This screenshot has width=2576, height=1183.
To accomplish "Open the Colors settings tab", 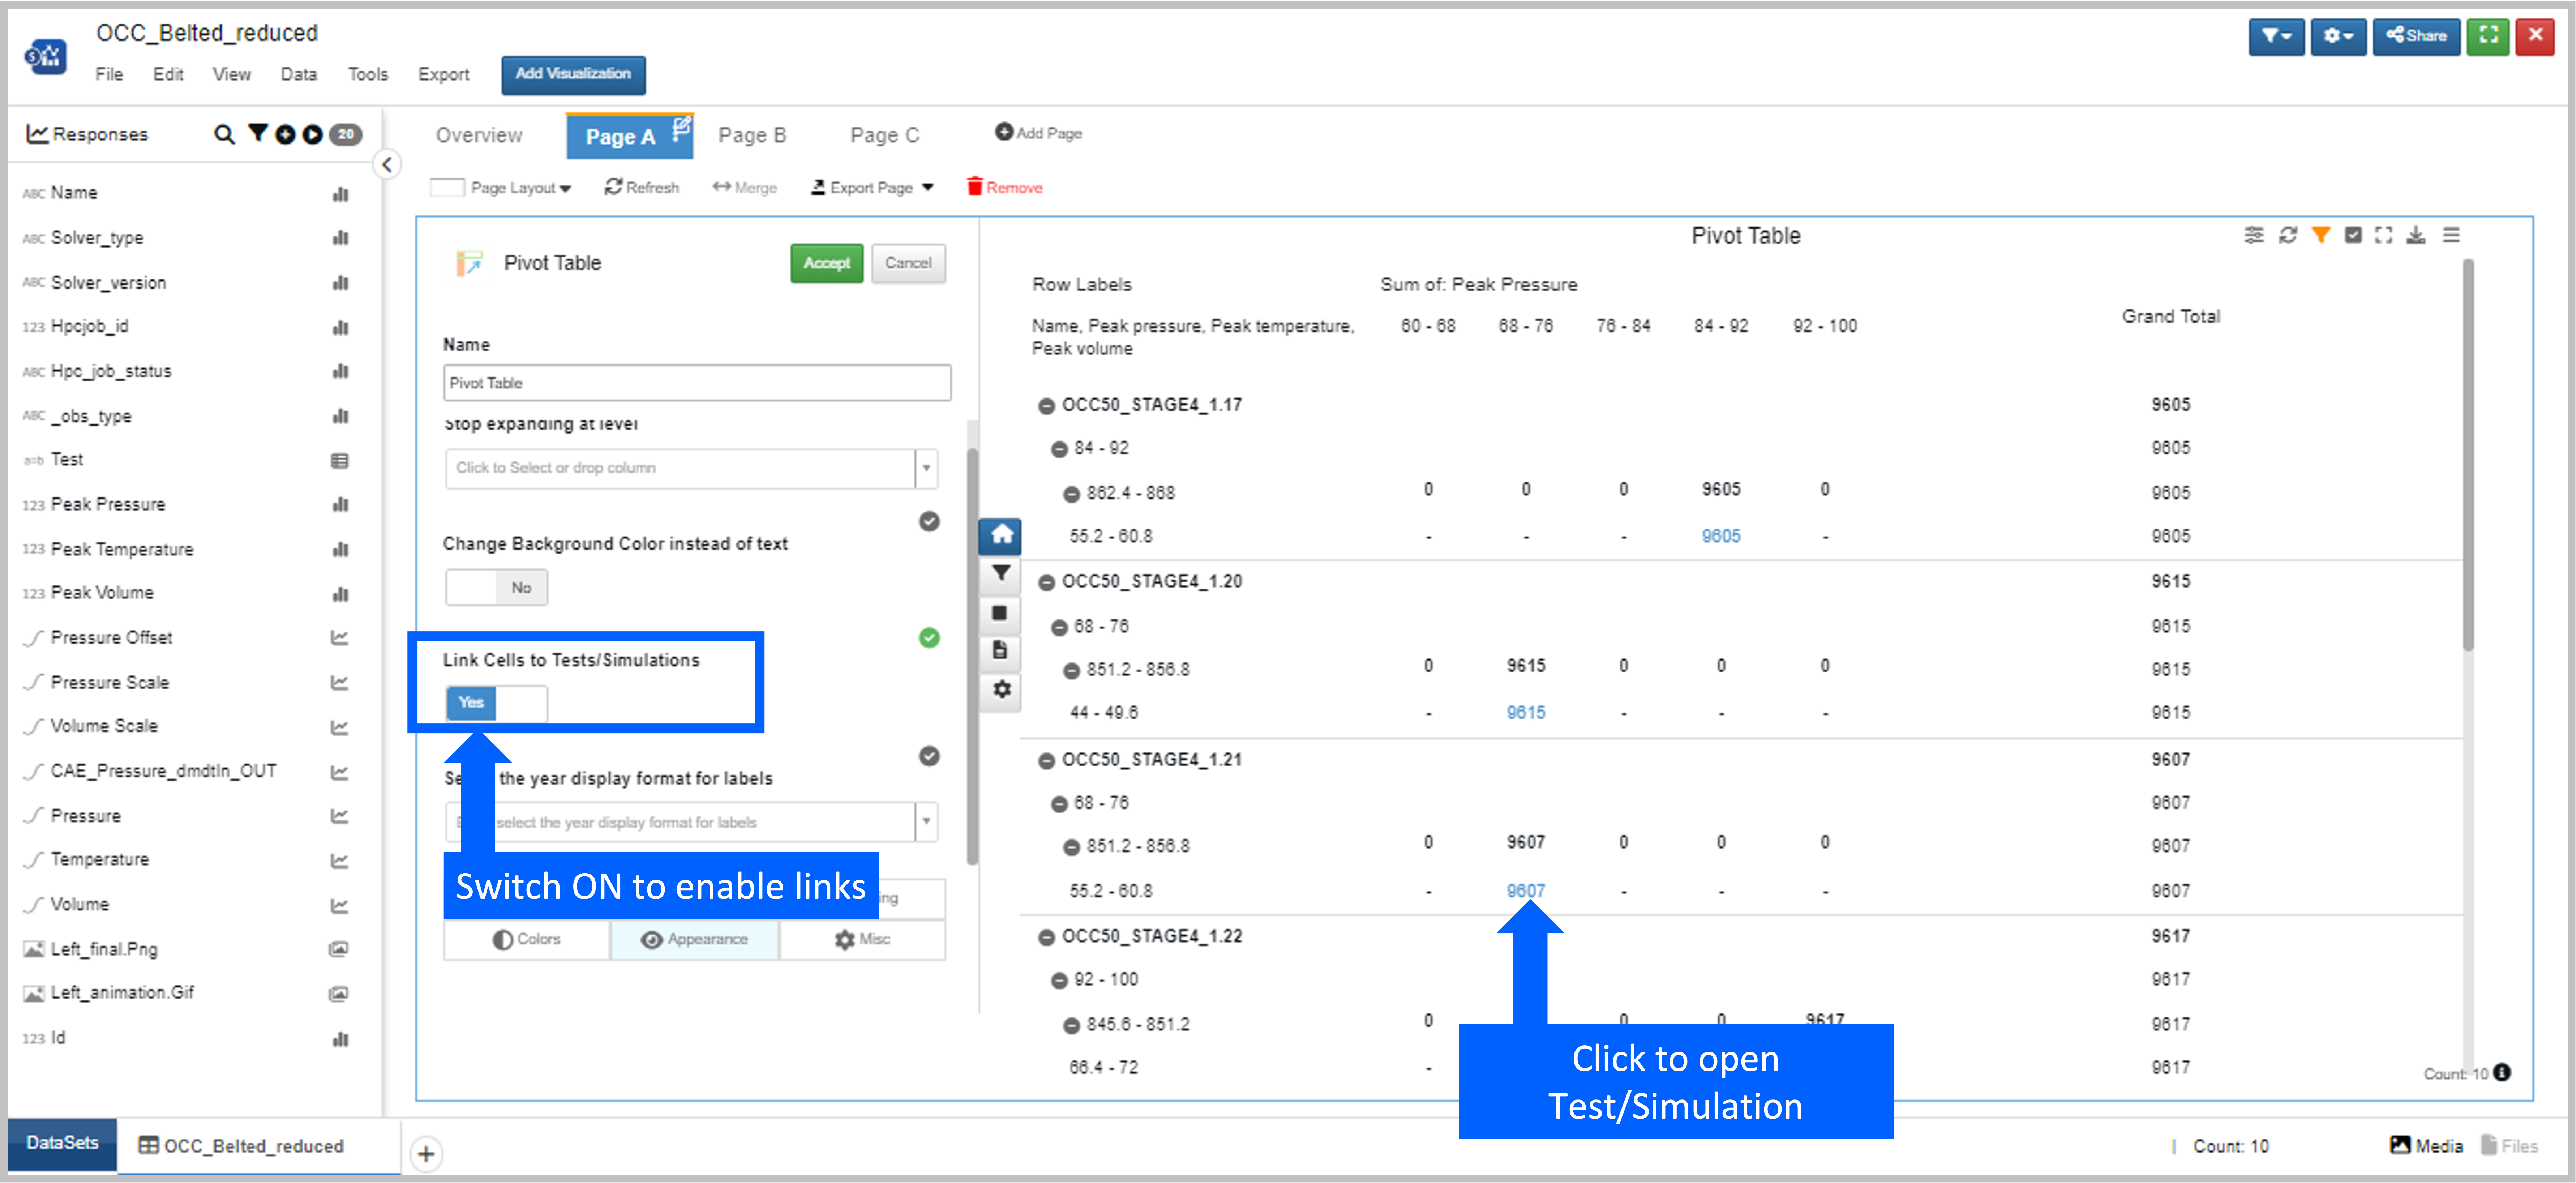I will pyautogui.click(x=527, y=940).
